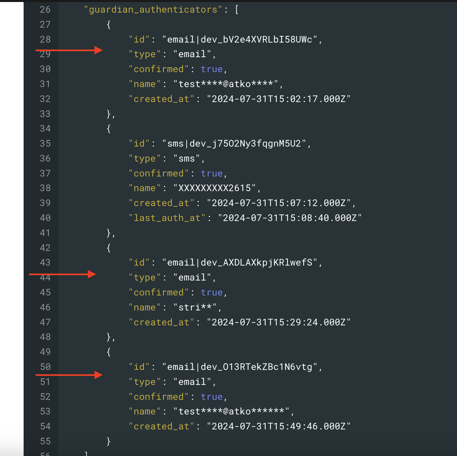
Task: Click created_at "2024-07-31T15:49:46.000Z"
Action: point(279,426)
